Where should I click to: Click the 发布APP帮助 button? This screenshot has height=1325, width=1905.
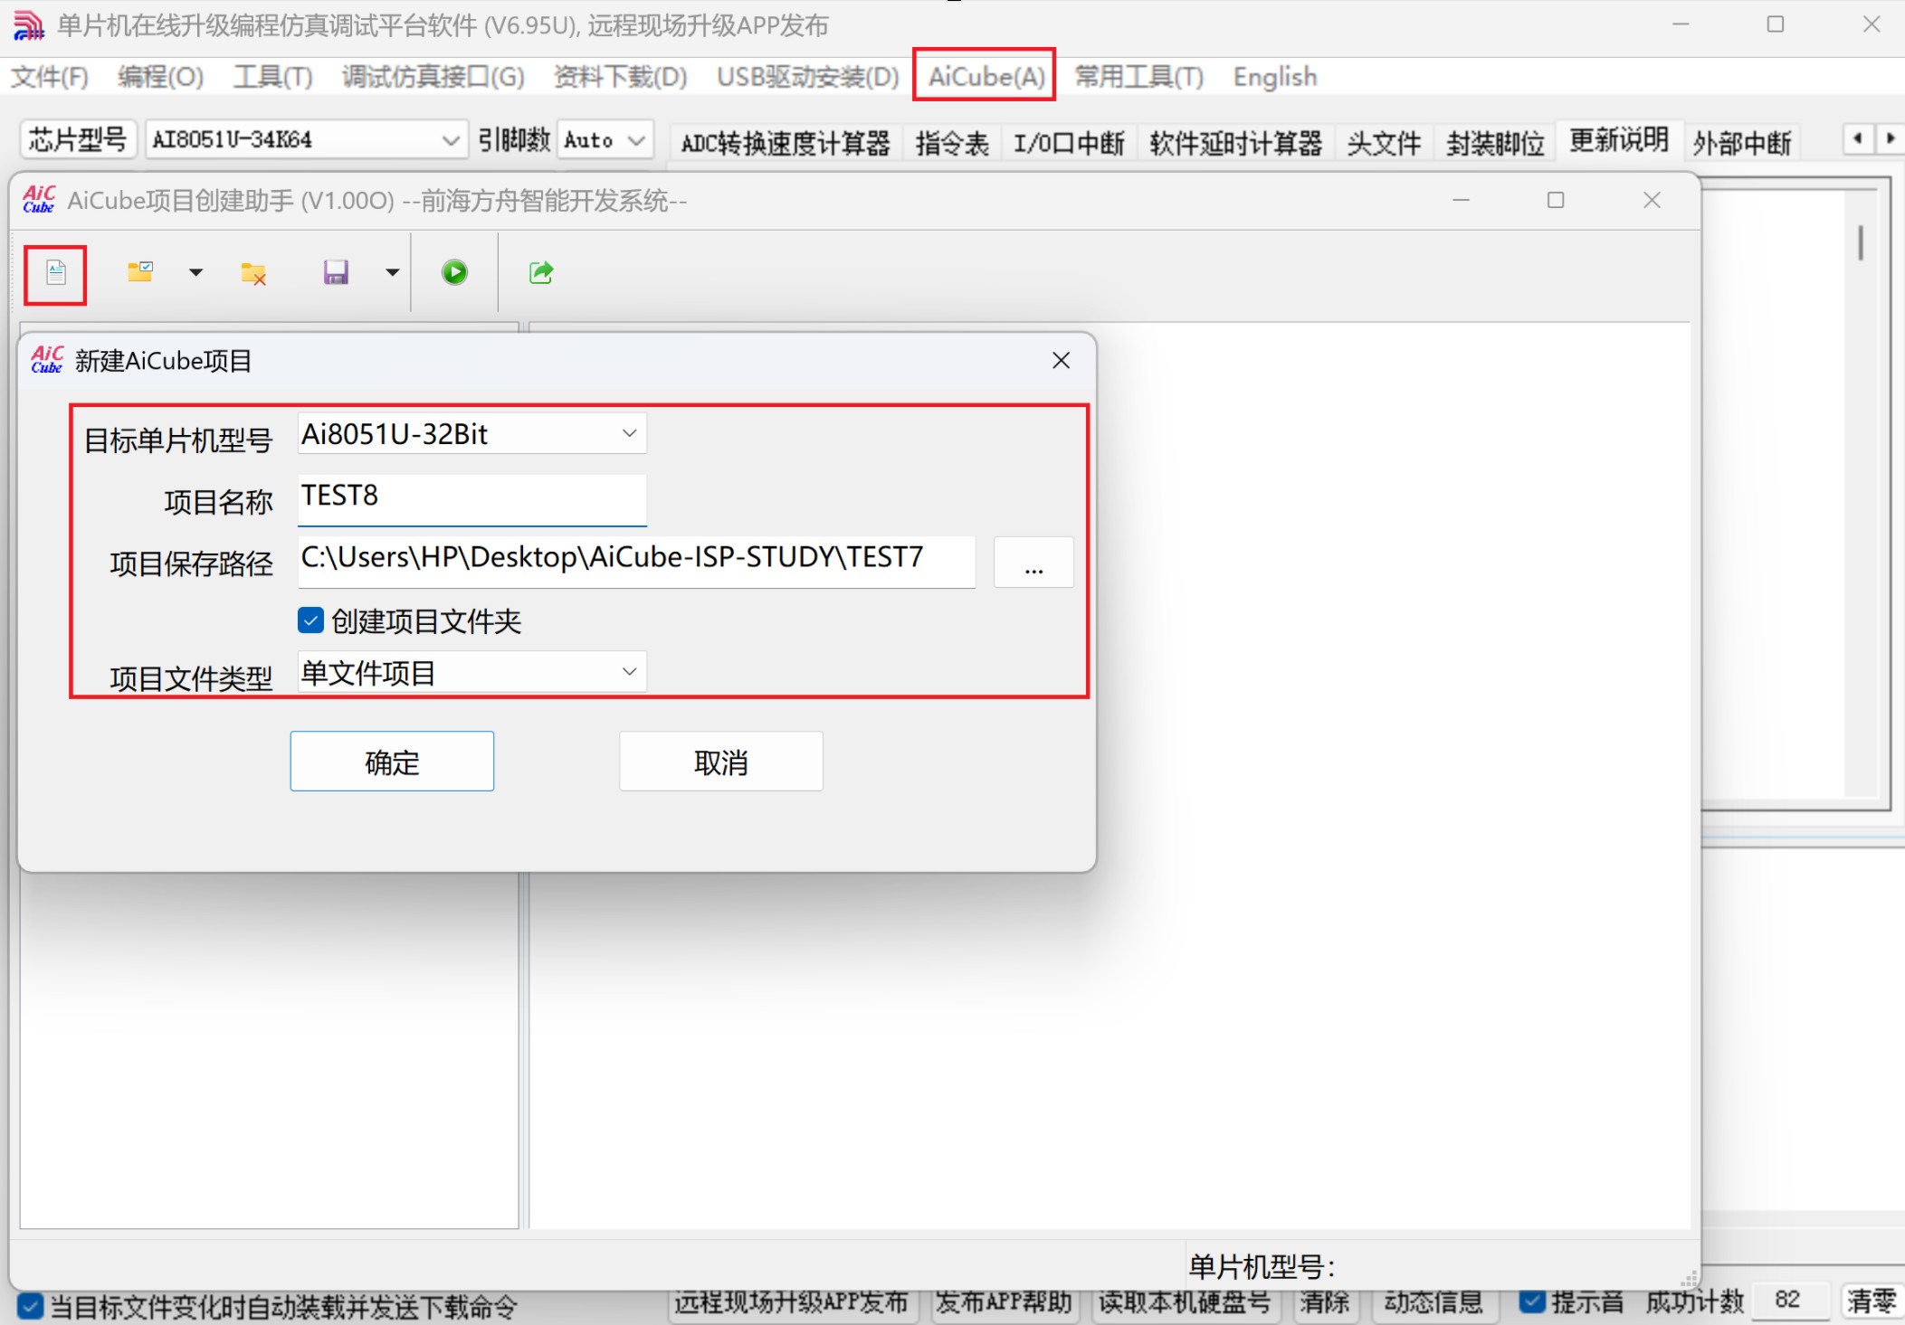click(1004, 1302)
